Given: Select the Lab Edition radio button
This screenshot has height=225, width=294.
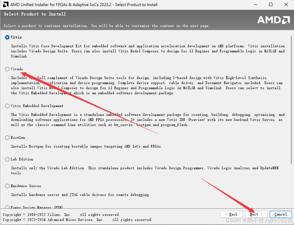Looking at the screenshot, I should [7, 159].
